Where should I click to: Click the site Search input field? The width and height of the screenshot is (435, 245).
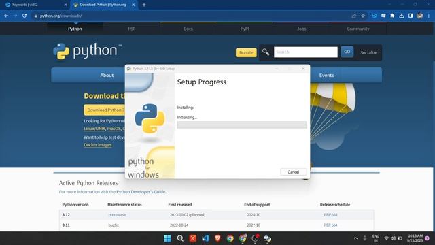pos(306,52)
